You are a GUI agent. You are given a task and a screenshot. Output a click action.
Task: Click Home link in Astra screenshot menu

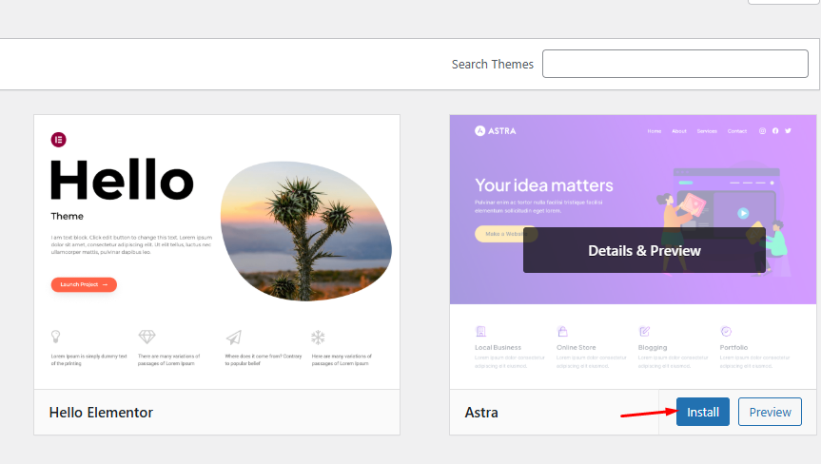pos(654,131)
